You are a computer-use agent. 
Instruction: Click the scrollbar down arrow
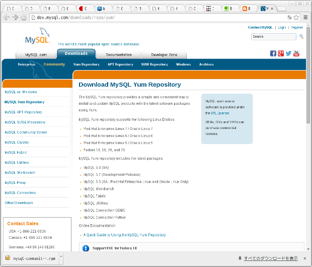point(308,249)
